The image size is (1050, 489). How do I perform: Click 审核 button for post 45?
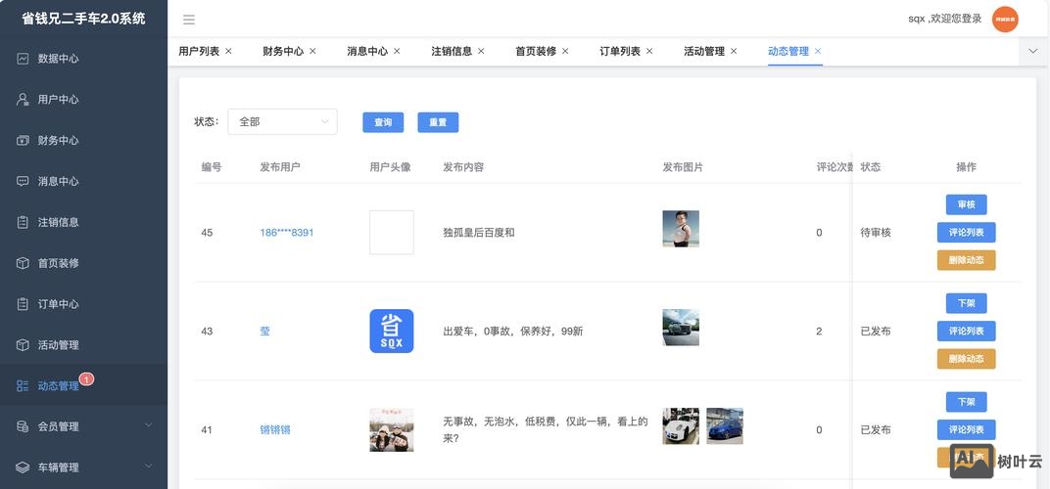pyautogui.click(x=967, y=204)
